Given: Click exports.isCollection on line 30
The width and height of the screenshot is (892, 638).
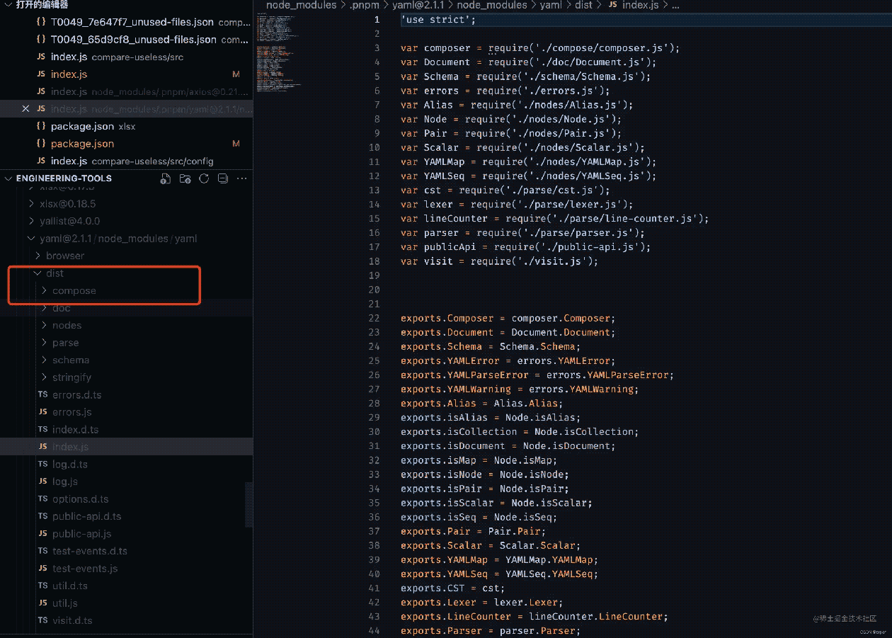Looking at the screenshot, I should 459,431.
